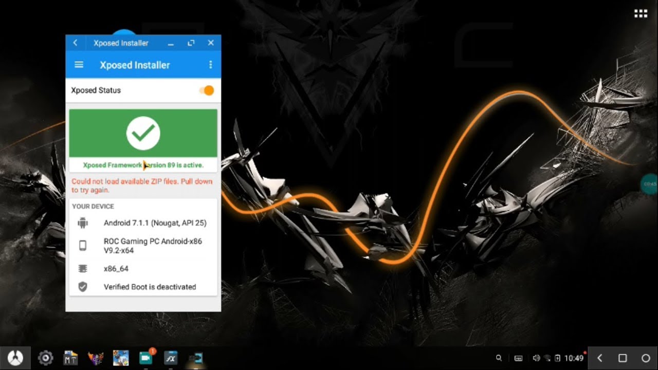Click the circle home navigation button
This screenshot has height=370, width=658.
click(646, 358)
